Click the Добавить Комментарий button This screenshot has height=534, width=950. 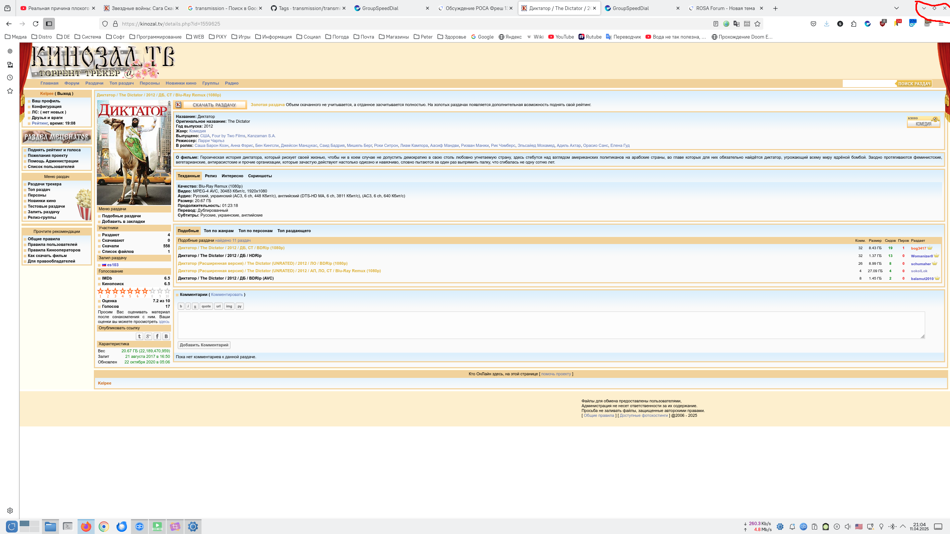[204, 345]
